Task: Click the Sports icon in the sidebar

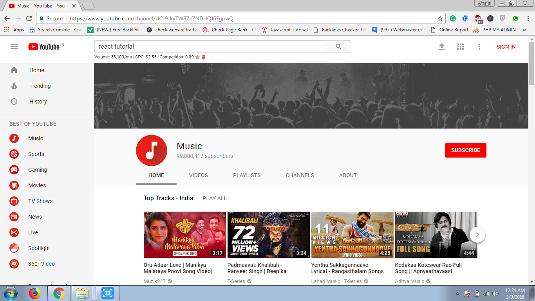Action: pos(14,154)
